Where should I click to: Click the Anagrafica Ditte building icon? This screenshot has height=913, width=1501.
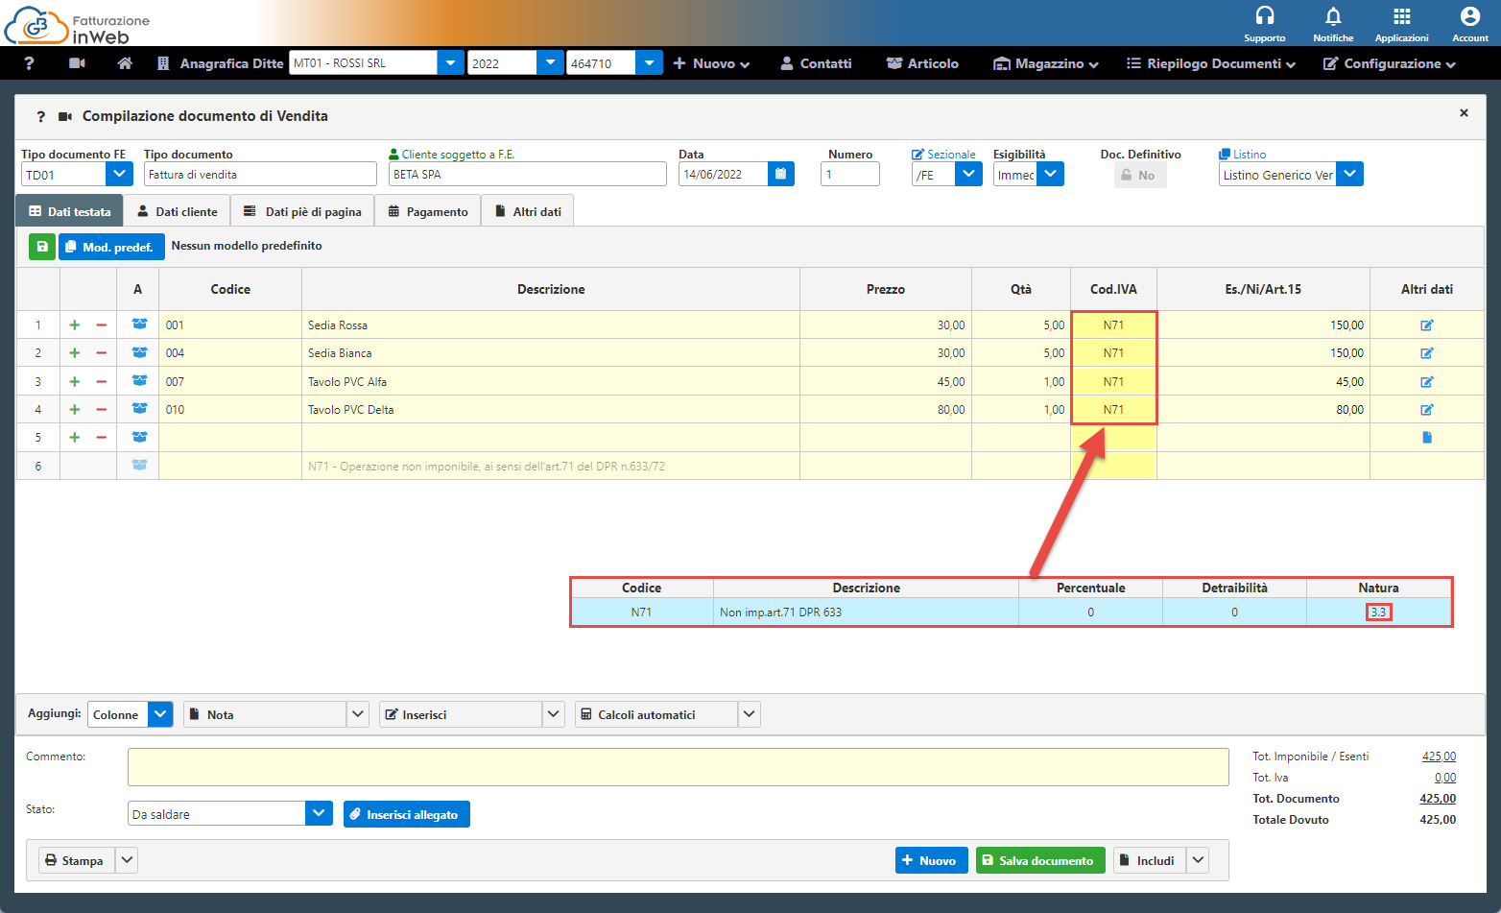162,63
